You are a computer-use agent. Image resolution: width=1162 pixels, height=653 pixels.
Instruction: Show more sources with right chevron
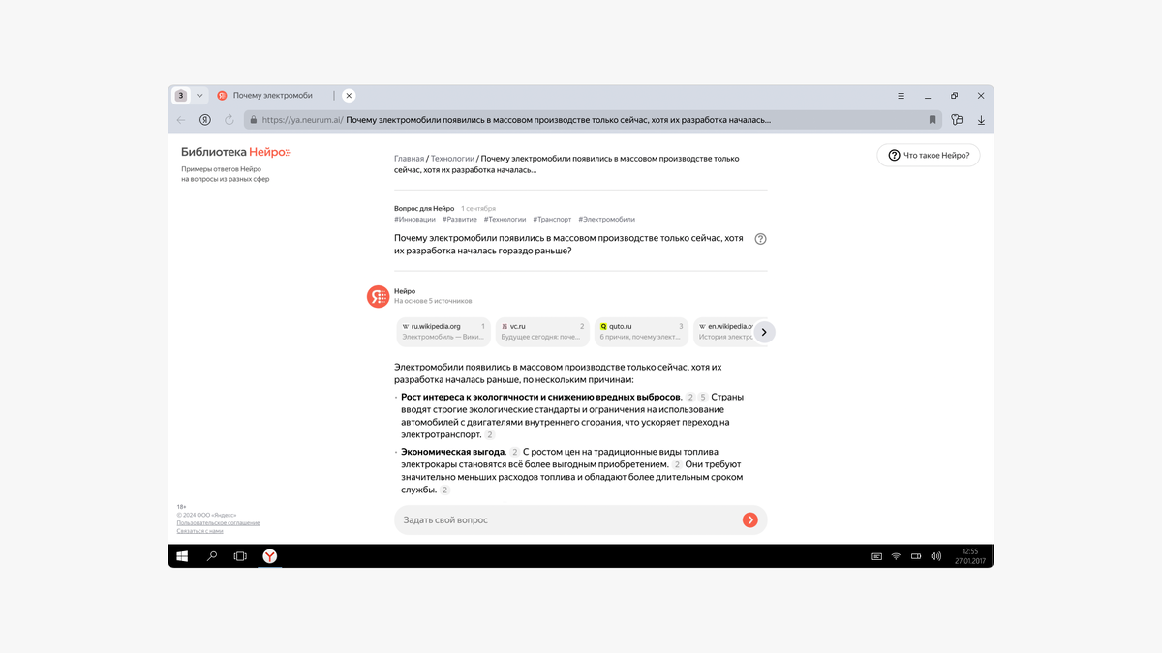[x=764, y=332]
